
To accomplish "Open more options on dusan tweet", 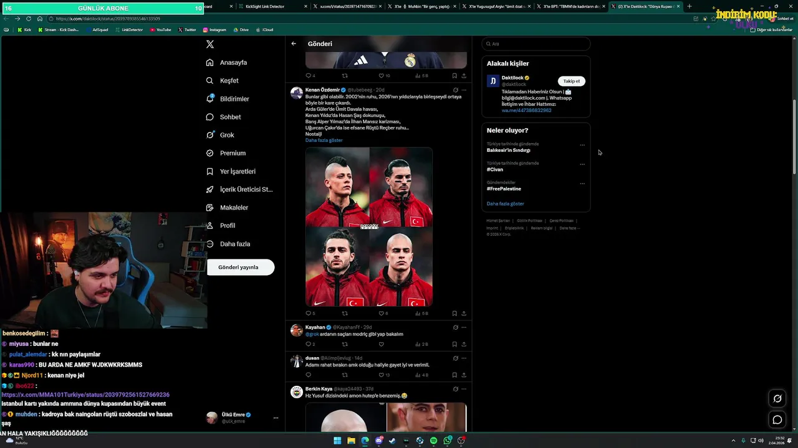I will 464,358.
